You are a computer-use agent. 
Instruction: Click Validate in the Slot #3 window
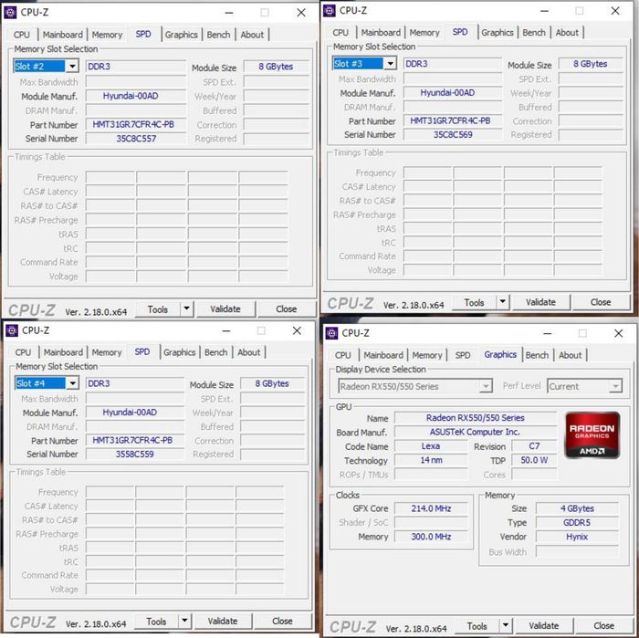click(x=540, y=302)
